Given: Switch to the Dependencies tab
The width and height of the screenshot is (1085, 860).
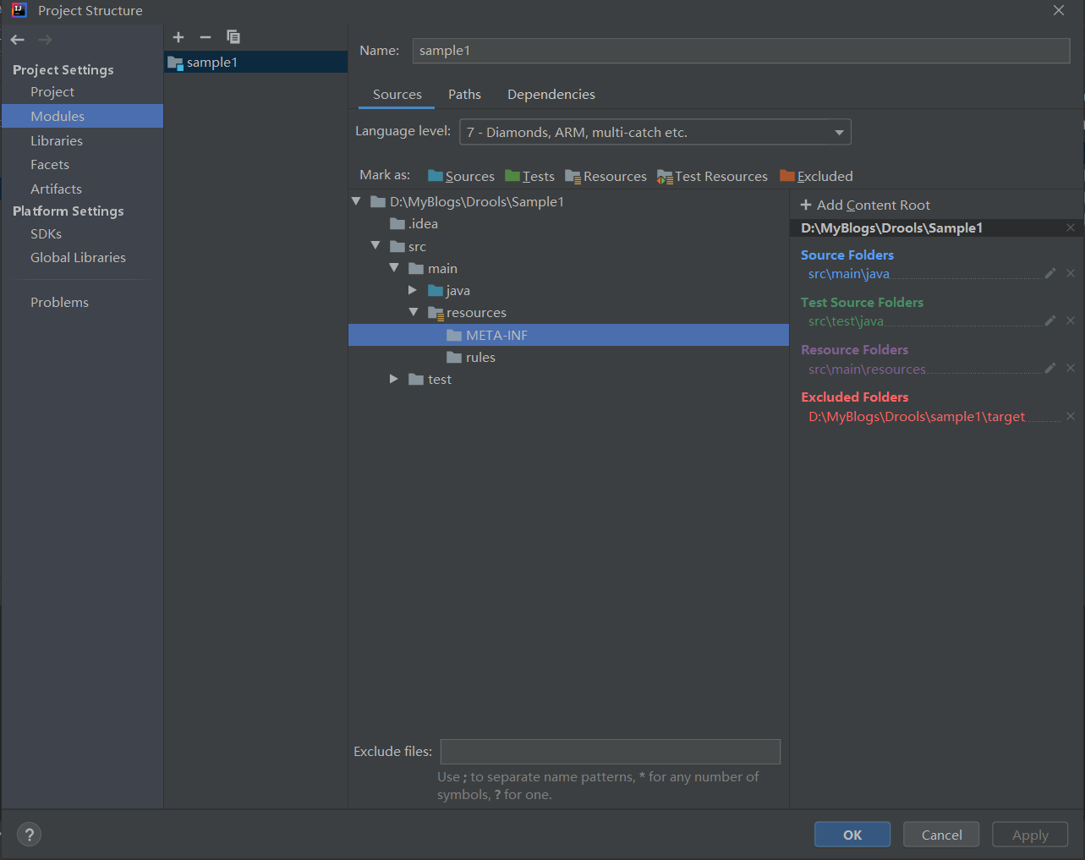Looking at the screenshot, I should pos(551,95).
